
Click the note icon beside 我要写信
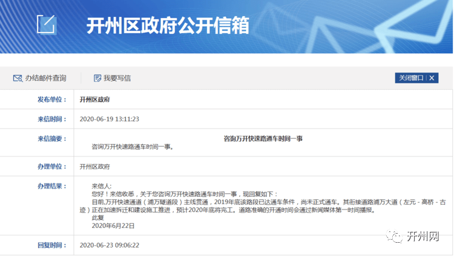[x=97, y=78]
